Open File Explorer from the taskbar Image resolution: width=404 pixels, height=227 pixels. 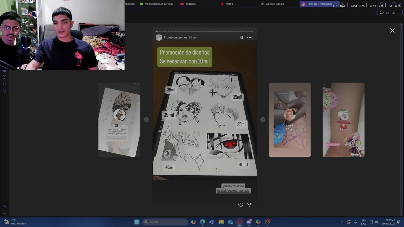(x=221, y=222)
